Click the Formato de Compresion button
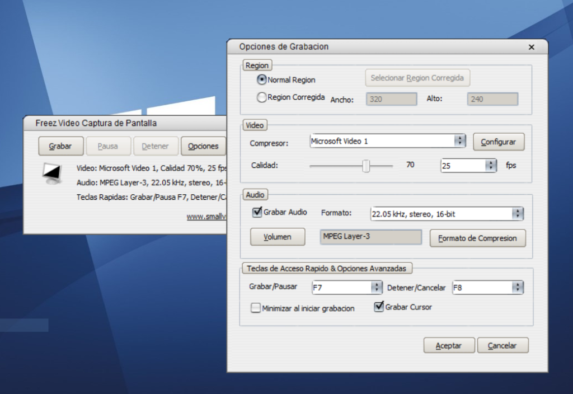 tap(477, 238)
